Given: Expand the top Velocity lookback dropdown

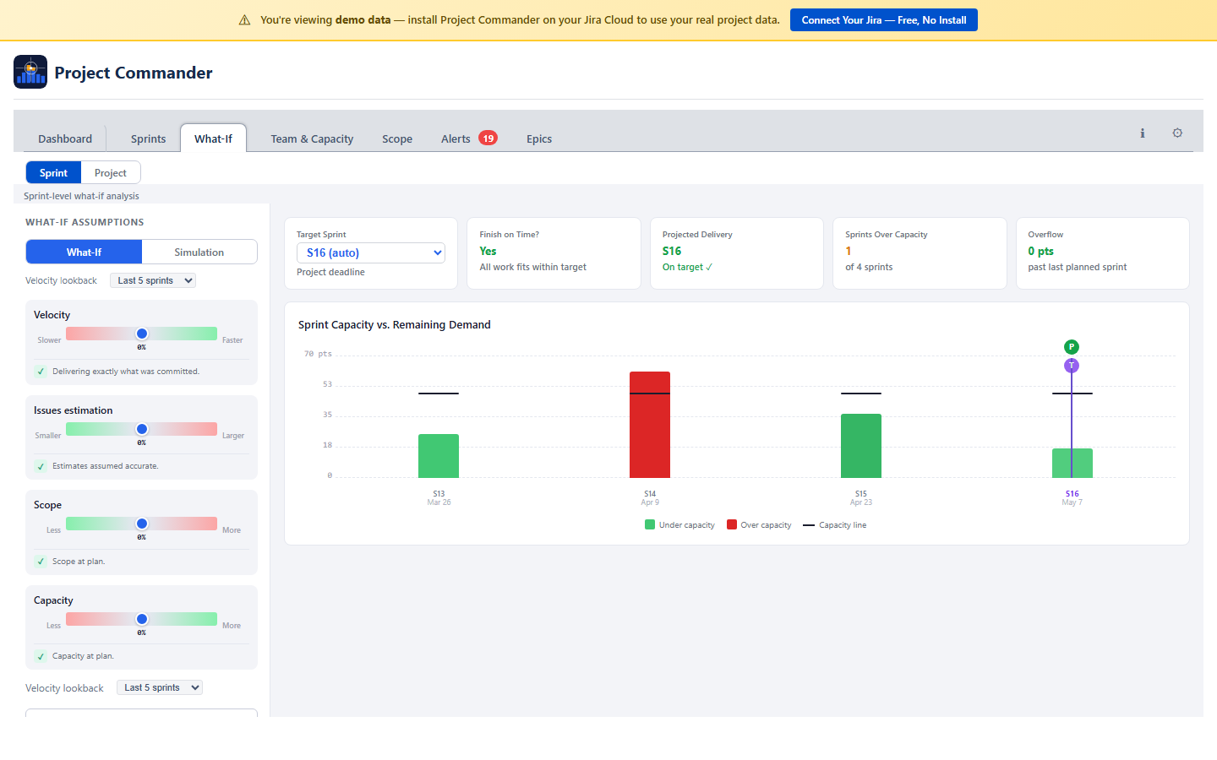Looking at the screenshot, I should coord(153,280).
